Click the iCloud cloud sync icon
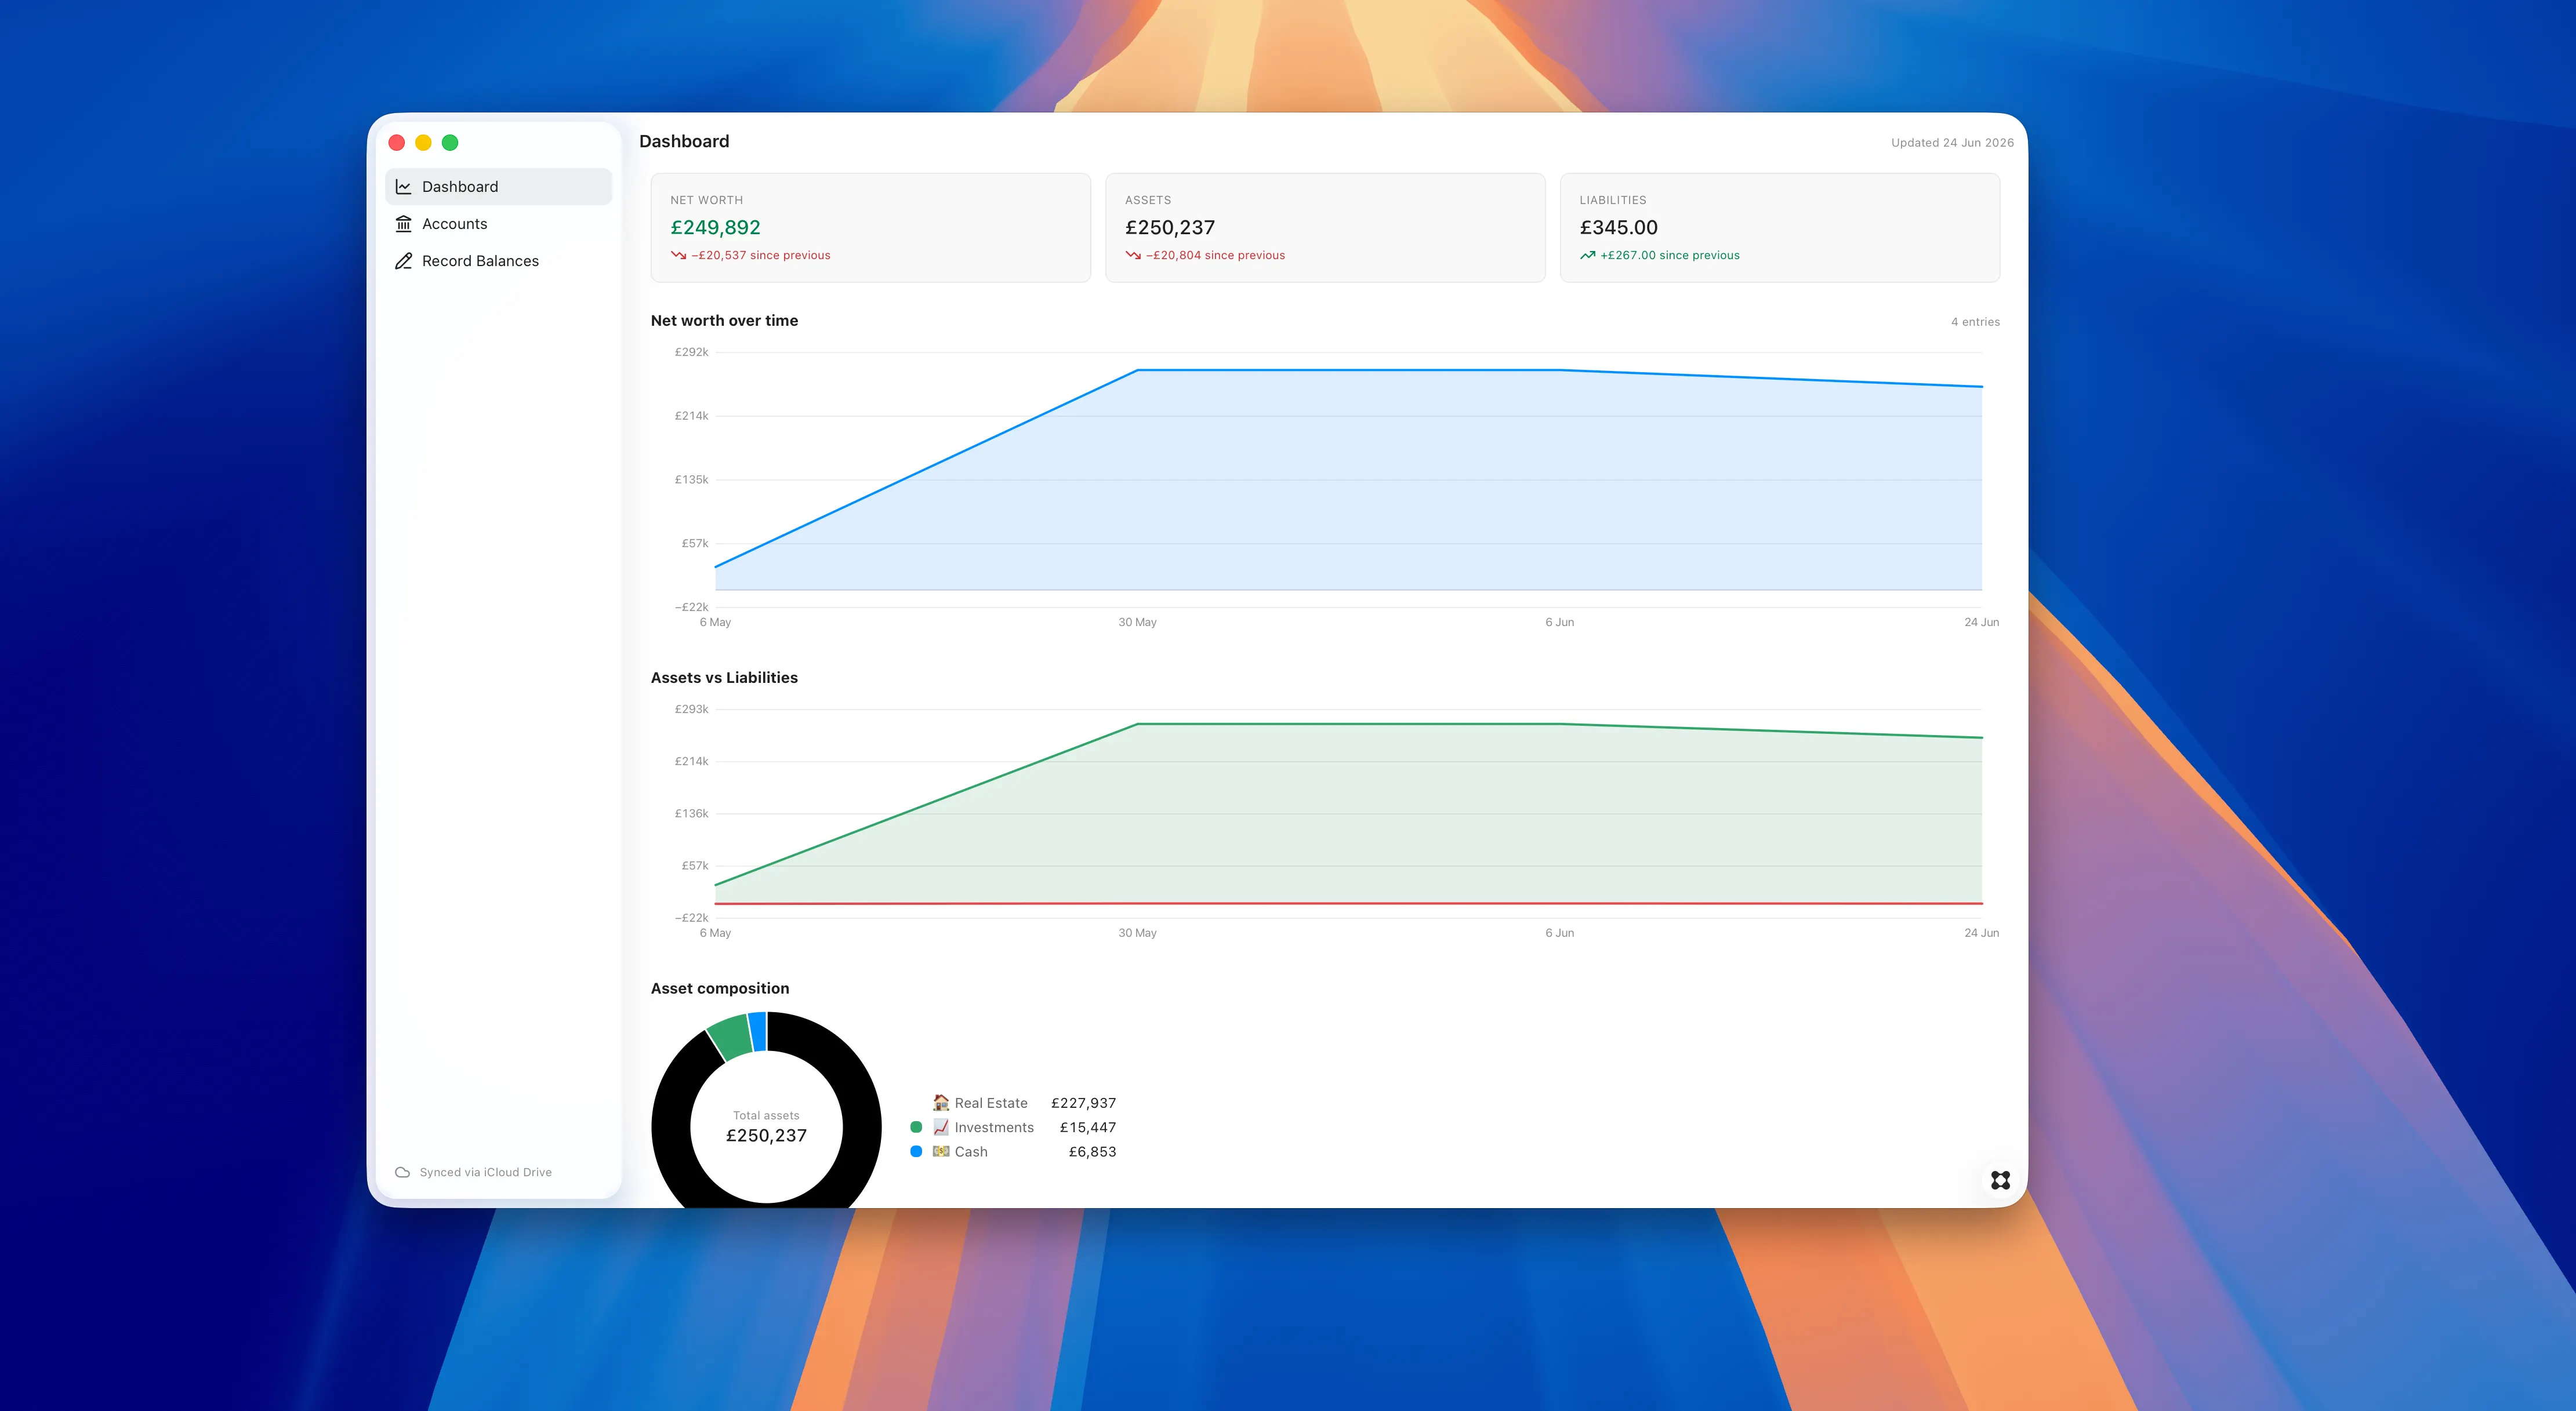This screenshot has height=1411, width=2576. [403, 1172]
